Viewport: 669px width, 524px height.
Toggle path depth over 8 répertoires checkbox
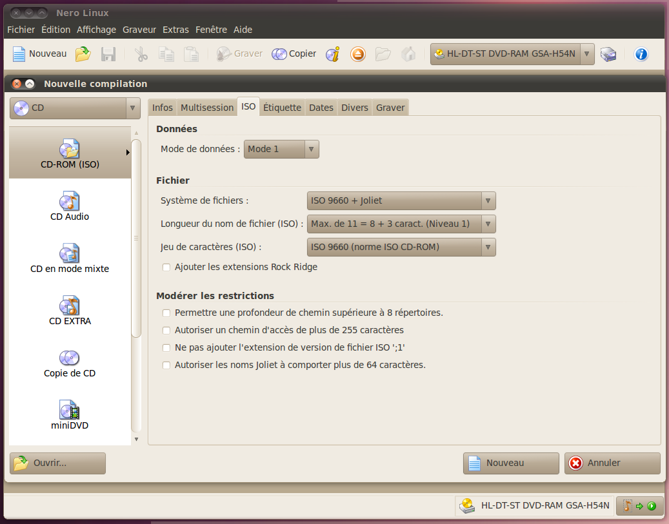(x=166, y=313)
